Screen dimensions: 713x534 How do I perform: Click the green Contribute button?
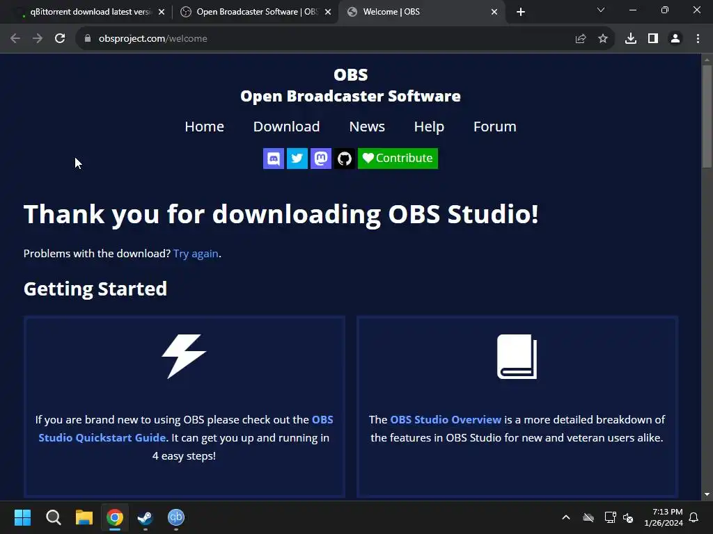coord(398,159)
